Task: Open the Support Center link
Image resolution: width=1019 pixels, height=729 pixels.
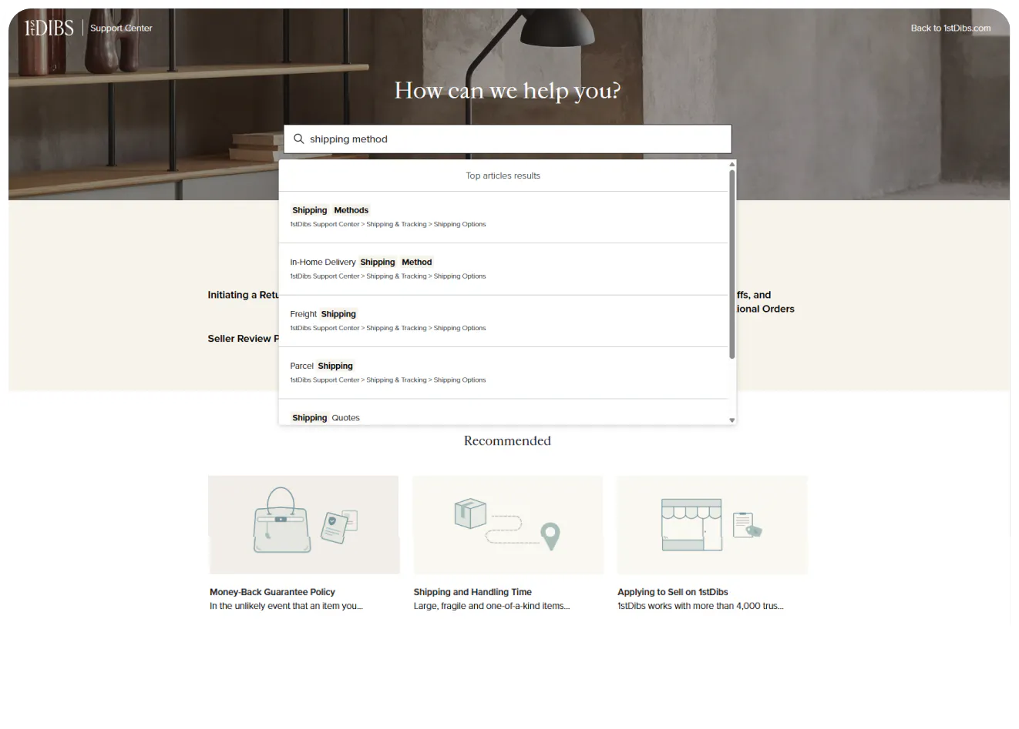Action: pos(121,28)
